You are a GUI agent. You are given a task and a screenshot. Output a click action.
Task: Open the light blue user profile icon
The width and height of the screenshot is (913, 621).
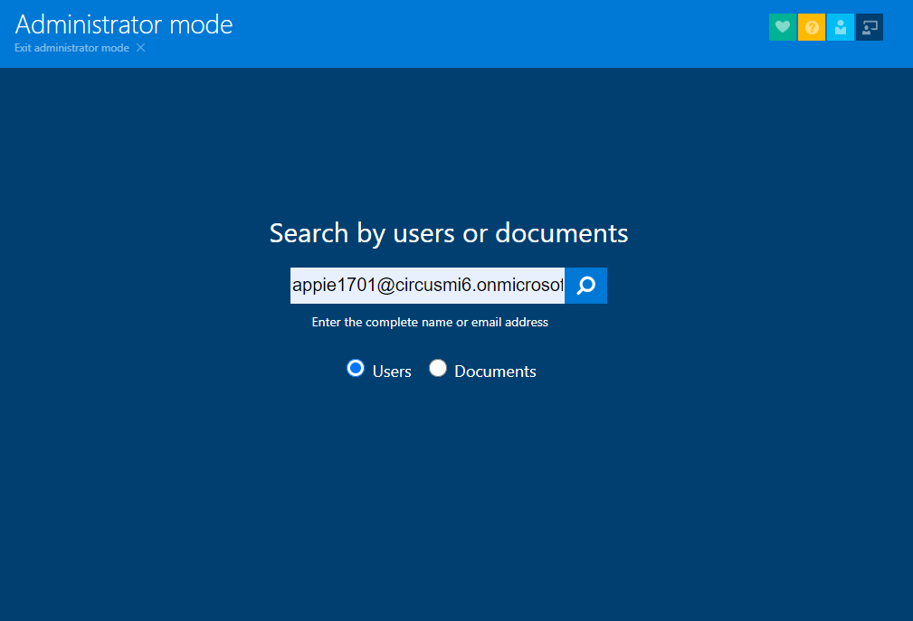point(841,27)
